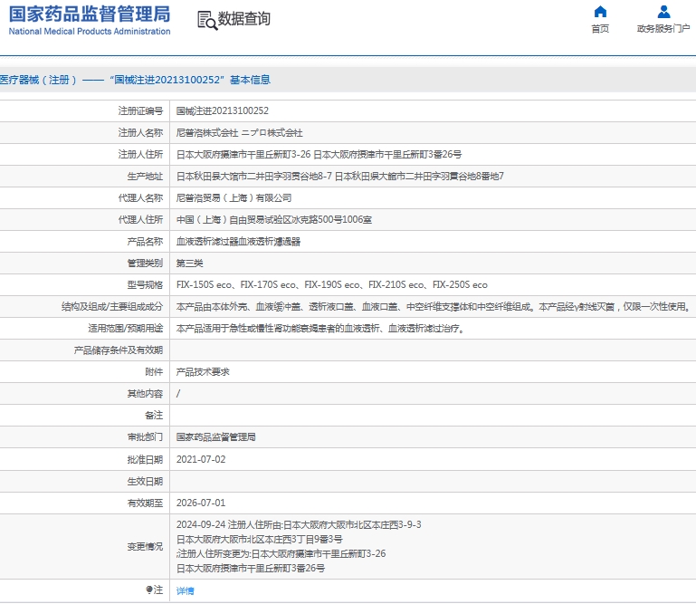This screenshot has height=604, width=696.
Task: Click product name 血液透析滤过器 value
Action: point(238,242)
